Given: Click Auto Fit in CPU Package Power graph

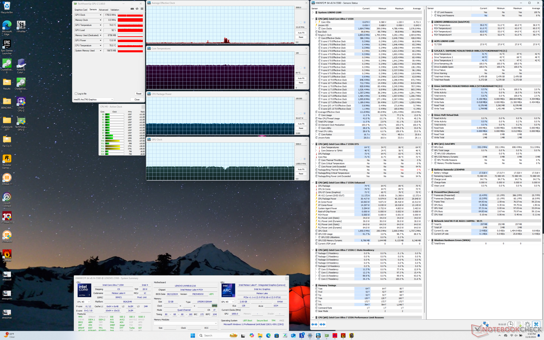Looking at the screenshot, I should click(x=301, y=124).
